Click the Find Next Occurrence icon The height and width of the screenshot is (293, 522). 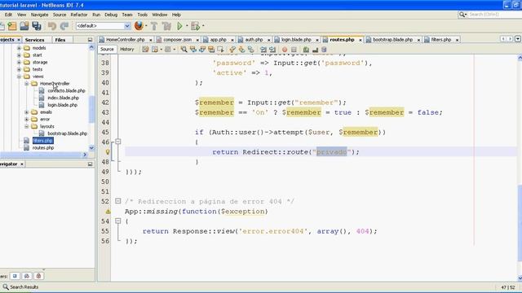click(x=202, y=50)
